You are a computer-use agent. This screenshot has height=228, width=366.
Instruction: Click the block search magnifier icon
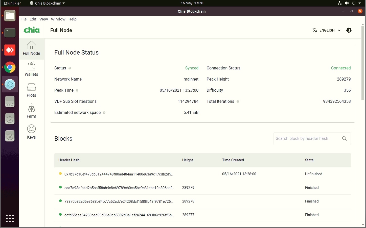(x=344, y=138)
